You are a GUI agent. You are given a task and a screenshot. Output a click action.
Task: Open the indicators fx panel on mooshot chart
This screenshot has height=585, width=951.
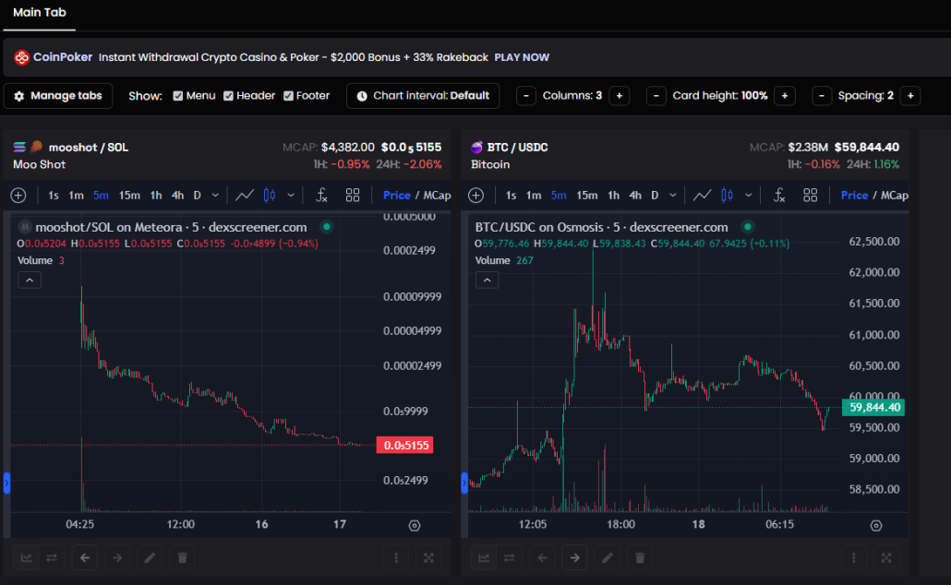click(x=321, y=195)
